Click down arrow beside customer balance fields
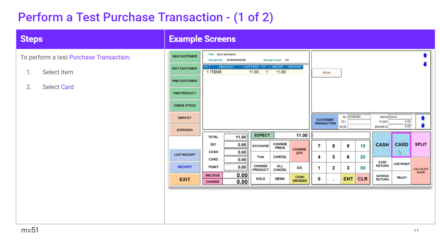This screenshot has height=240, width=440. pos(423,125)
